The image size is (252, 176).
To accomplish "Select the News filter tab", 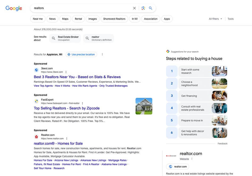I will pos(52,19).
